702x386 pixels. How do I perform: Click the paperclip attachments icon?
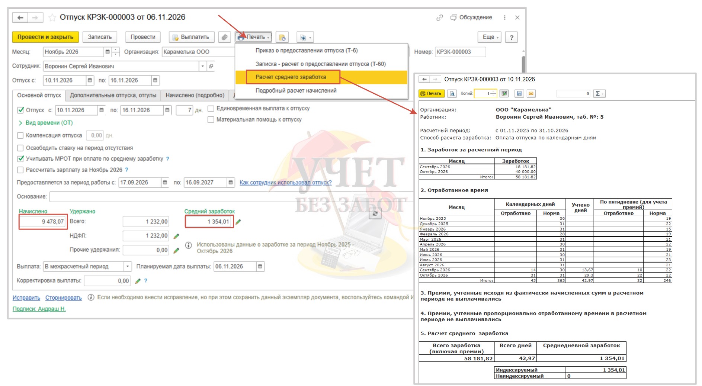[224, 37]
